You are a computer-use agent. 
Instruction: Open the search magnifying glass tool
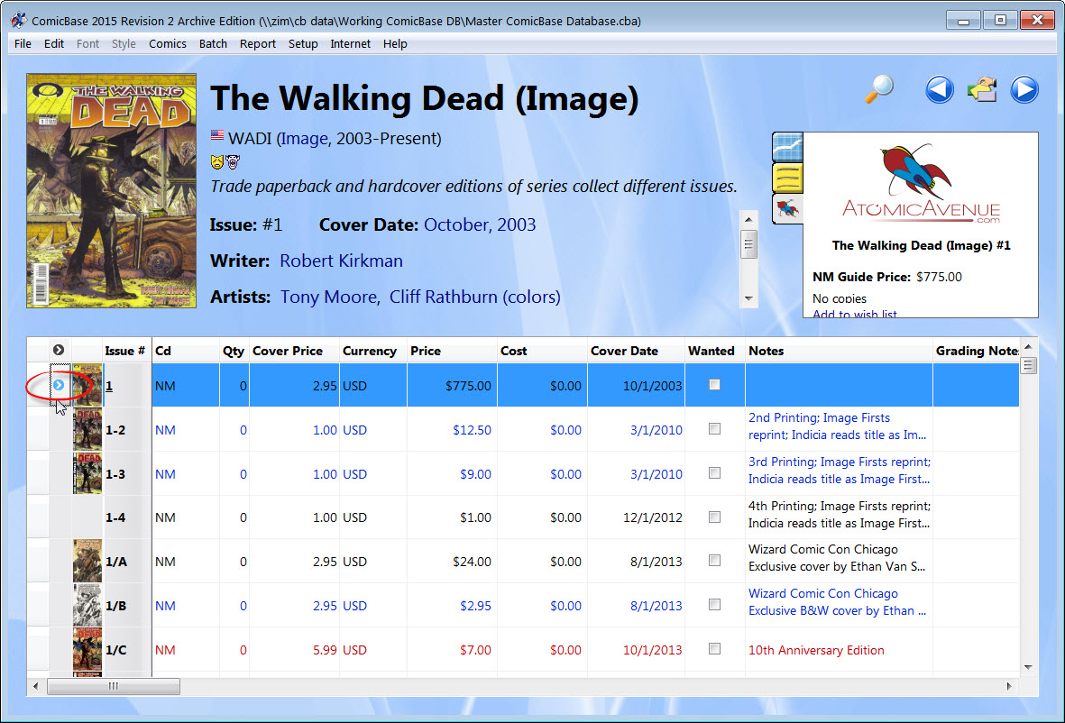click(x=877, y=89)
